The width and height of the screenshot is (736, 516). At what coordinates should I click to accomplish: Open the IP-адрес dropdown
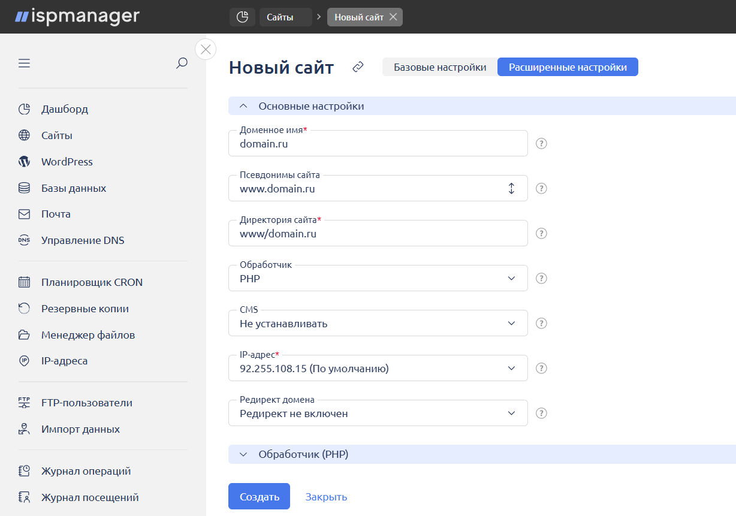point(378,369)
